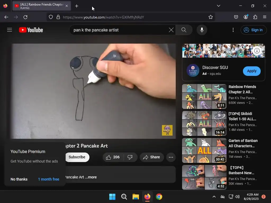271x203 pixels.
Task: List all tabs with the dropdown arrow
Action: tap(218, 6)
